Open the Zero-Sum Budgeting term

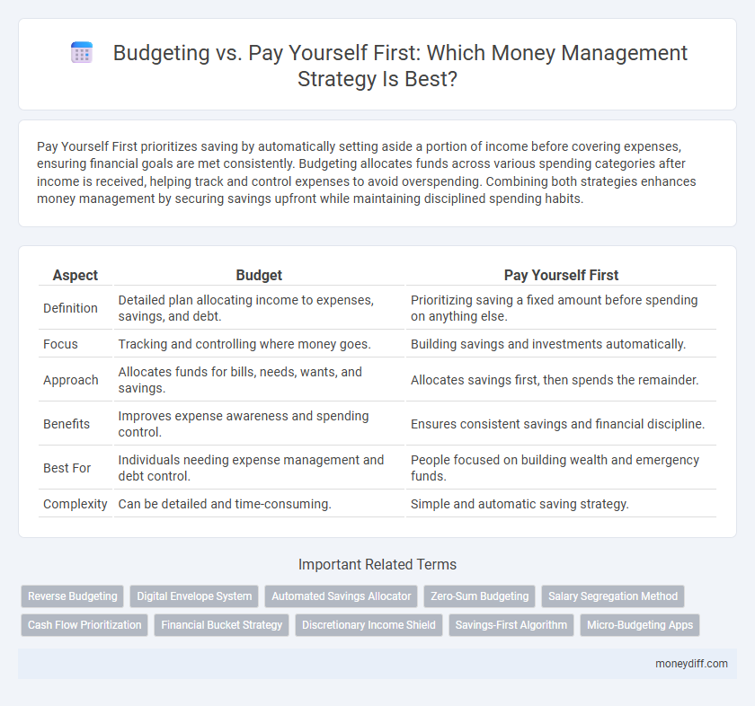[x=479, y=596]
